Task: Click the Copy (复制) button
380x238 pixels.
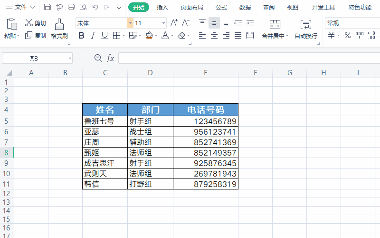Action: click(x=36, y=35)
